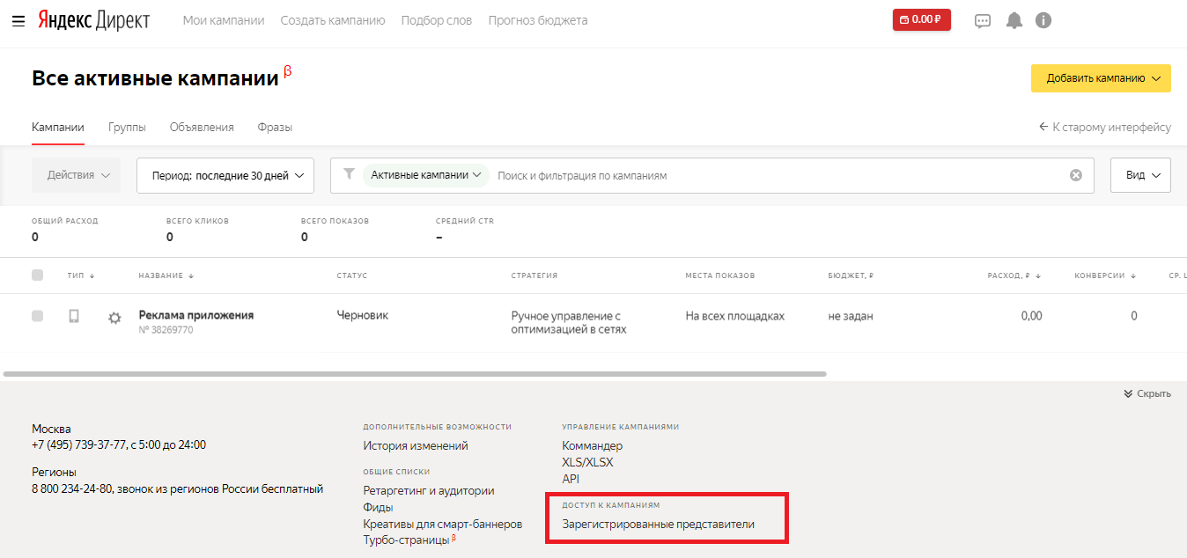
Task: Open settings gear for Реклама приложения
Action: 114,319
